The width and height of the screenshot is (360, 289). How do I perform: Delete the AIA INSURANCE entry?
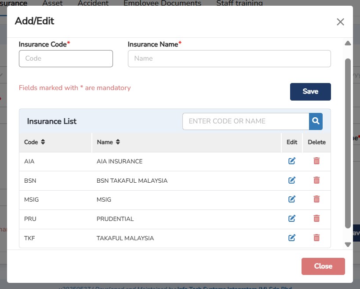[x=316, y=161]
